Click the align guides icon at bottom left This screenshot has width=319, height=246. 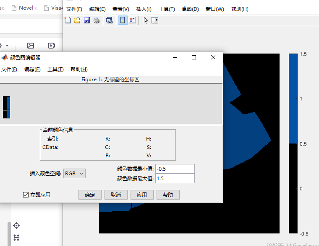[x=16, y=238]
